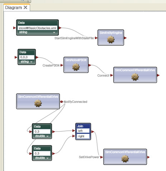Click the Join left input pin

coord(74,131)
